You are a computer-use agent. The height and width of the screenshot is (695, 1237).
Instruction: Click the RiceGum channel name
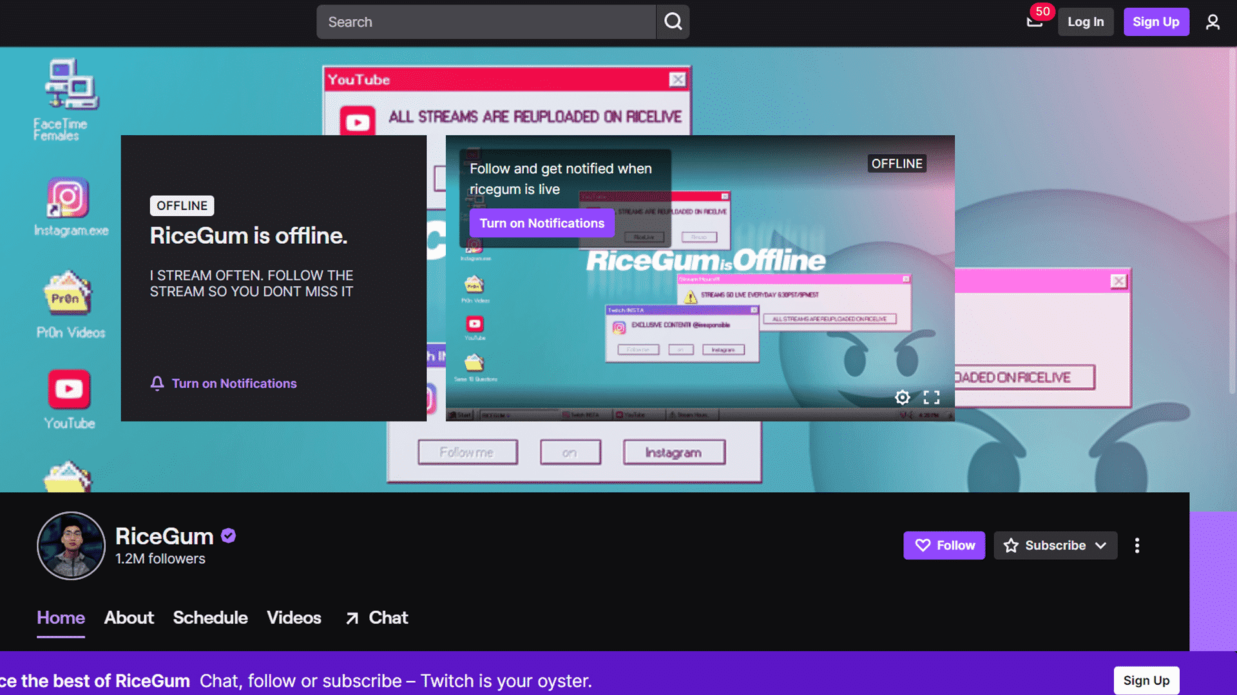(x=164, y=536)
